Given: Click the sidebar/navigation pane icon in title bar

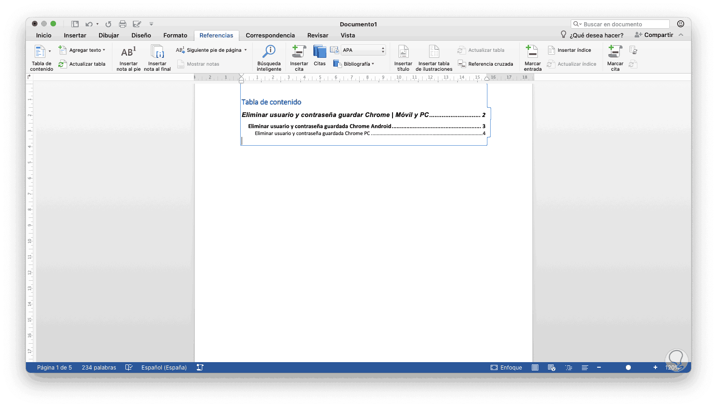Looking at the screenshot, I should 75,24.
